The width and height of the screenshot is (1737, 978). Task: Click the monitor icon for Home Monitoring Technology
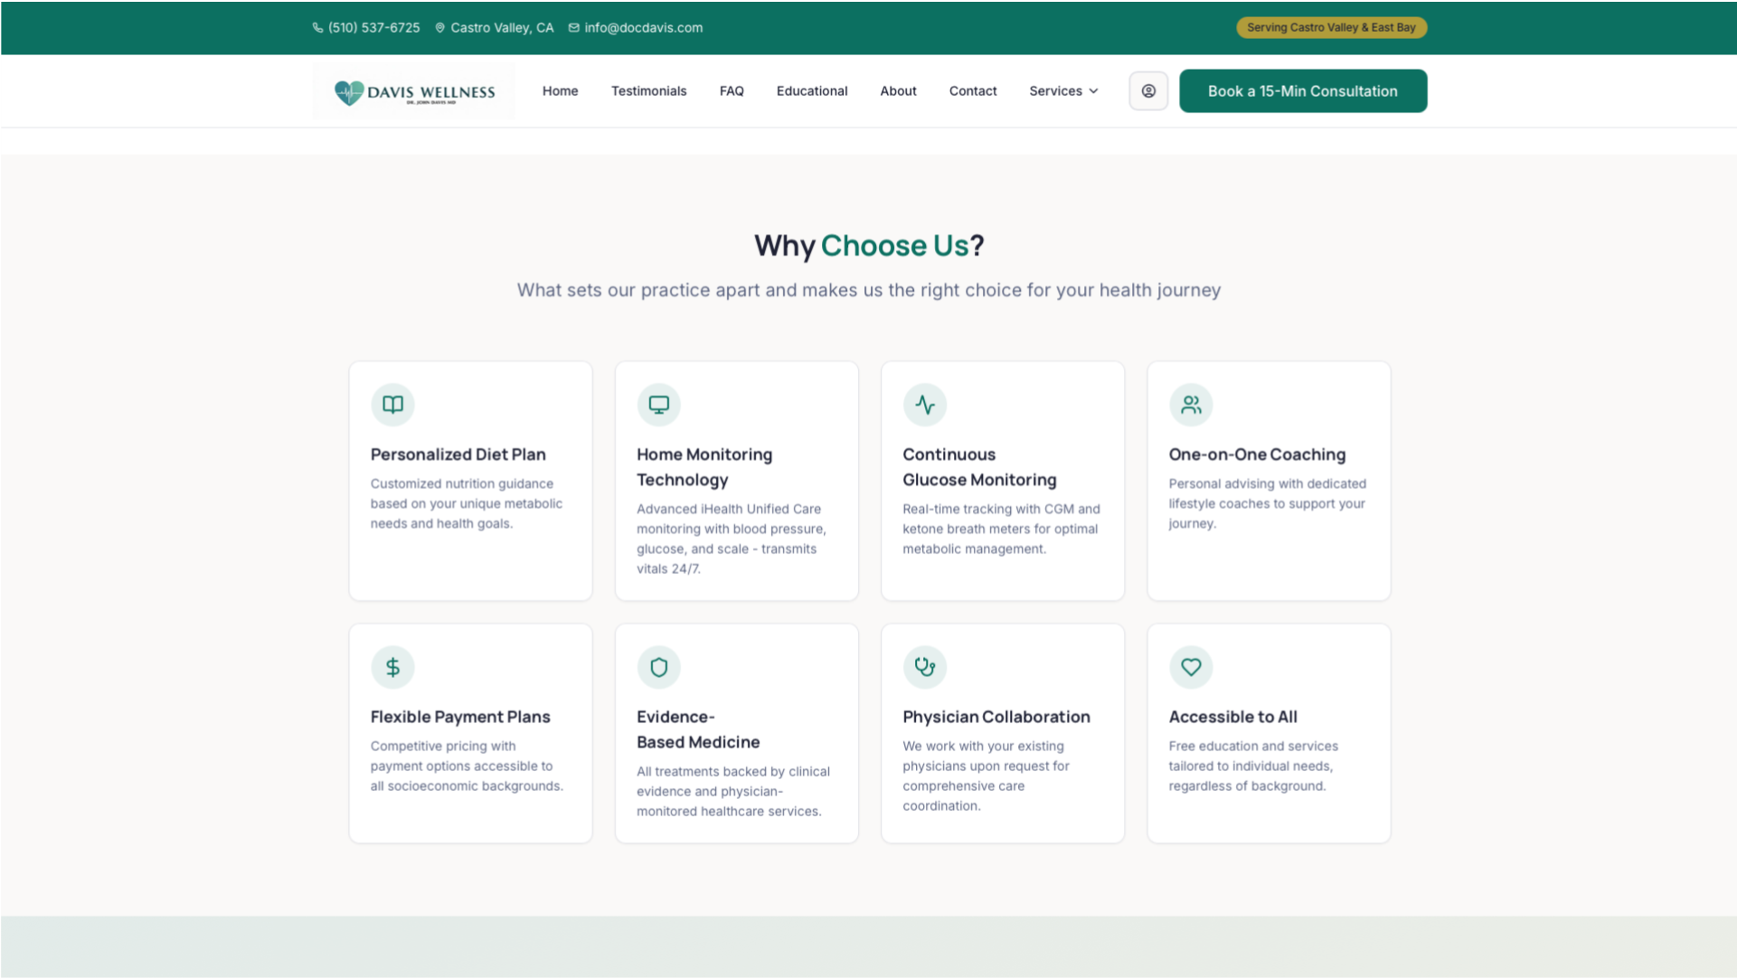tap(658, 404)
